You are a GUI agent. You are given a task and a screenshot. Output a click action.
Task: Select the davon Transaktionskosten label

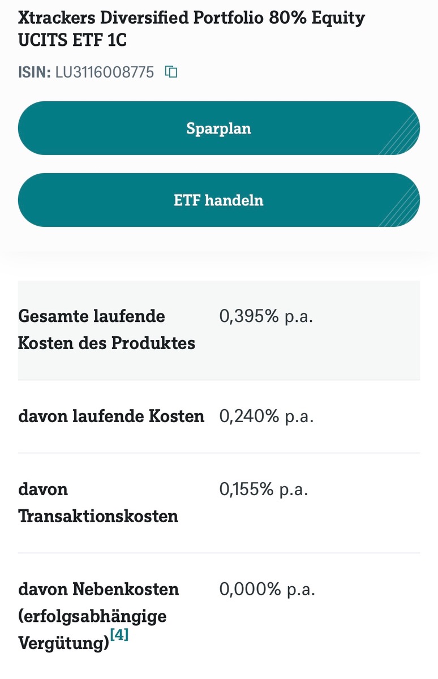(x=98, y=502)
